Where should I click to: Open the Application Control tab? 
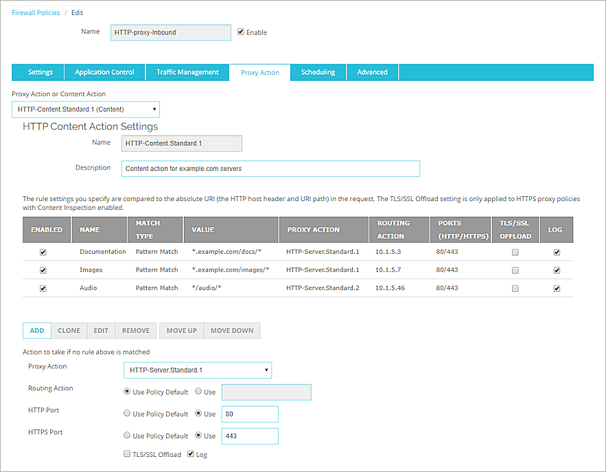[104, 71]
